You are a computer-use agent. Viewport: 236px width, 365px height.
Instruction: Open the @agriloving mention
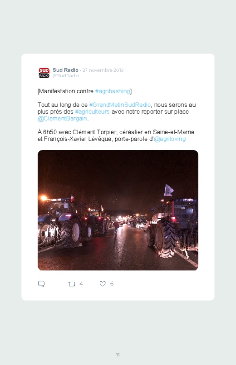[x=170, y=139]
